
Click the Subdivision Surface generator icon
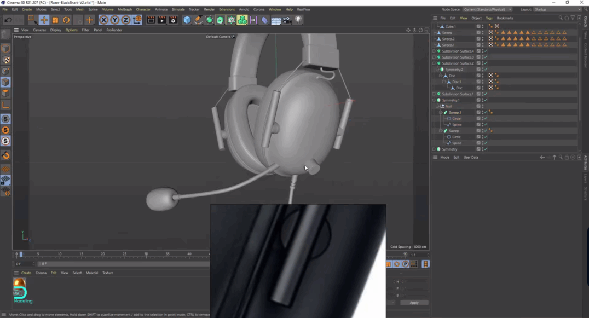(x=209, y=20)
